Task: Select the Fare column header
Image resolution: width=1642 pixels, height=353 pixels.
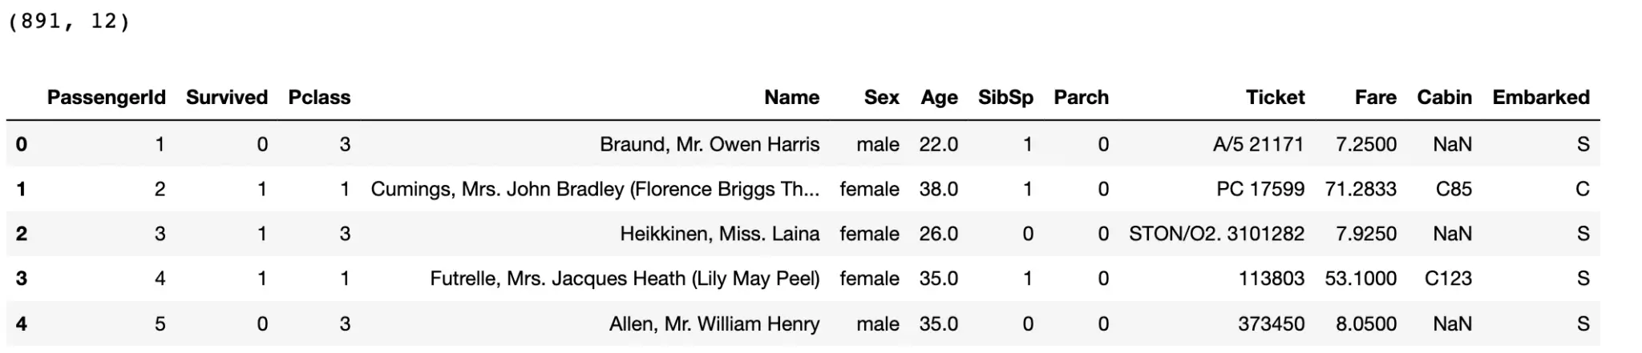Action: click(1375, 98)
